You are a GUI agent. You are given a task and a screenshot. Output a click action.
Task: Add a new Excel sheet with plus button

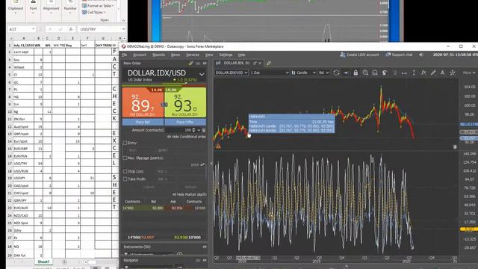[64, 262]
